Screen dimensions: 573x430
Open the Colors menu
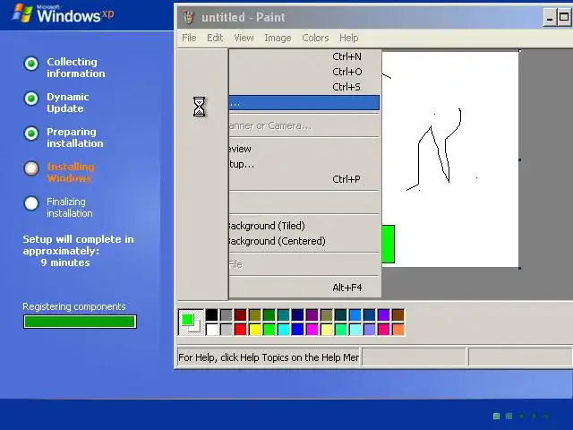coord(315,38)
